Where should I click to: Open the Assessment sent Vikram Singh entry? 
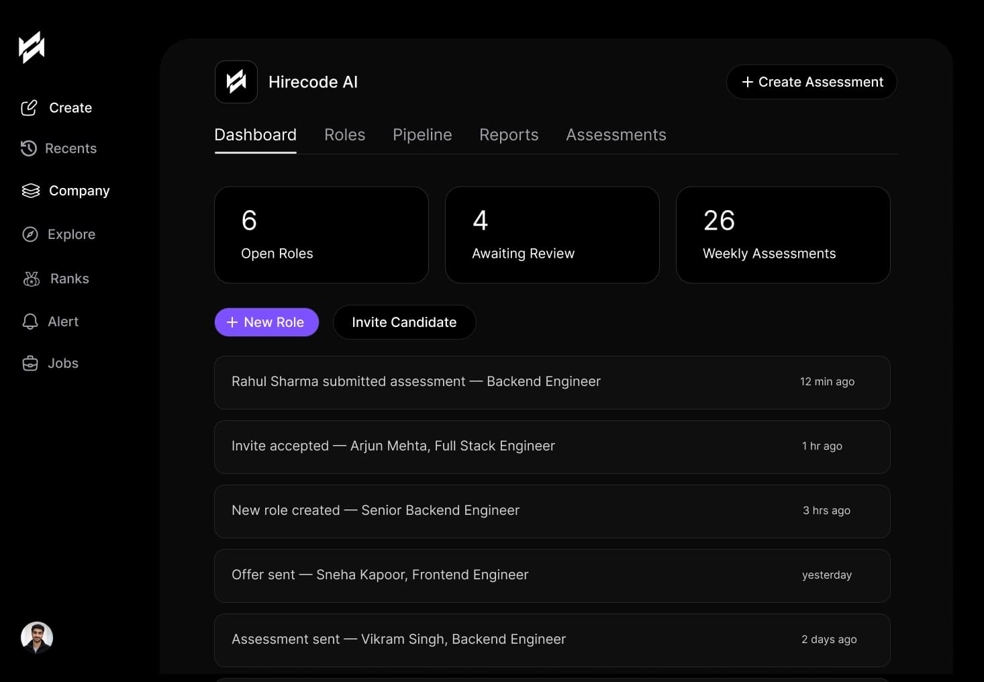click(552, 640)
